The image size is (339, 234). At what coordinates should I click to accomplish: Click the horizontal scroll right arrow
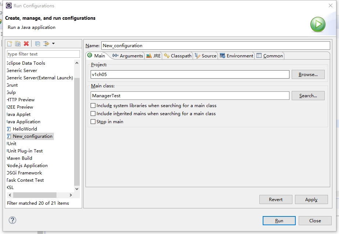coord(71,195)
